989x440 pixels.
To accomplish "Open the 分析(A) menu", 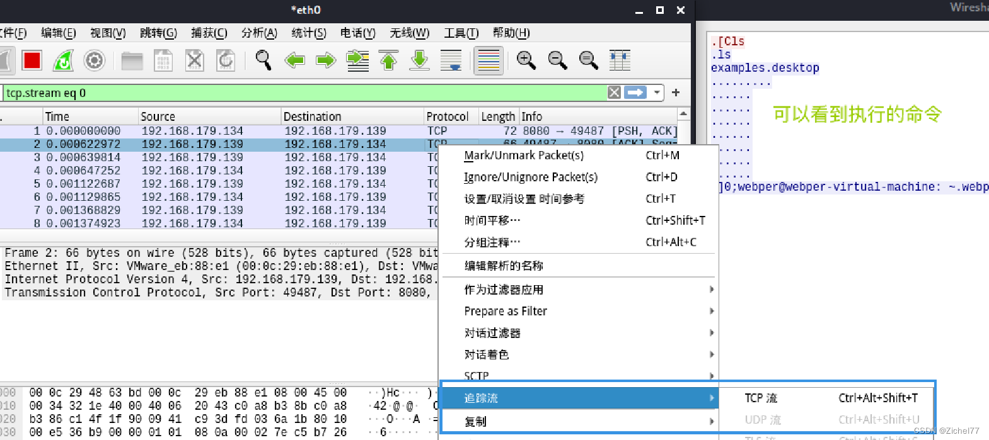I will 259,33.
